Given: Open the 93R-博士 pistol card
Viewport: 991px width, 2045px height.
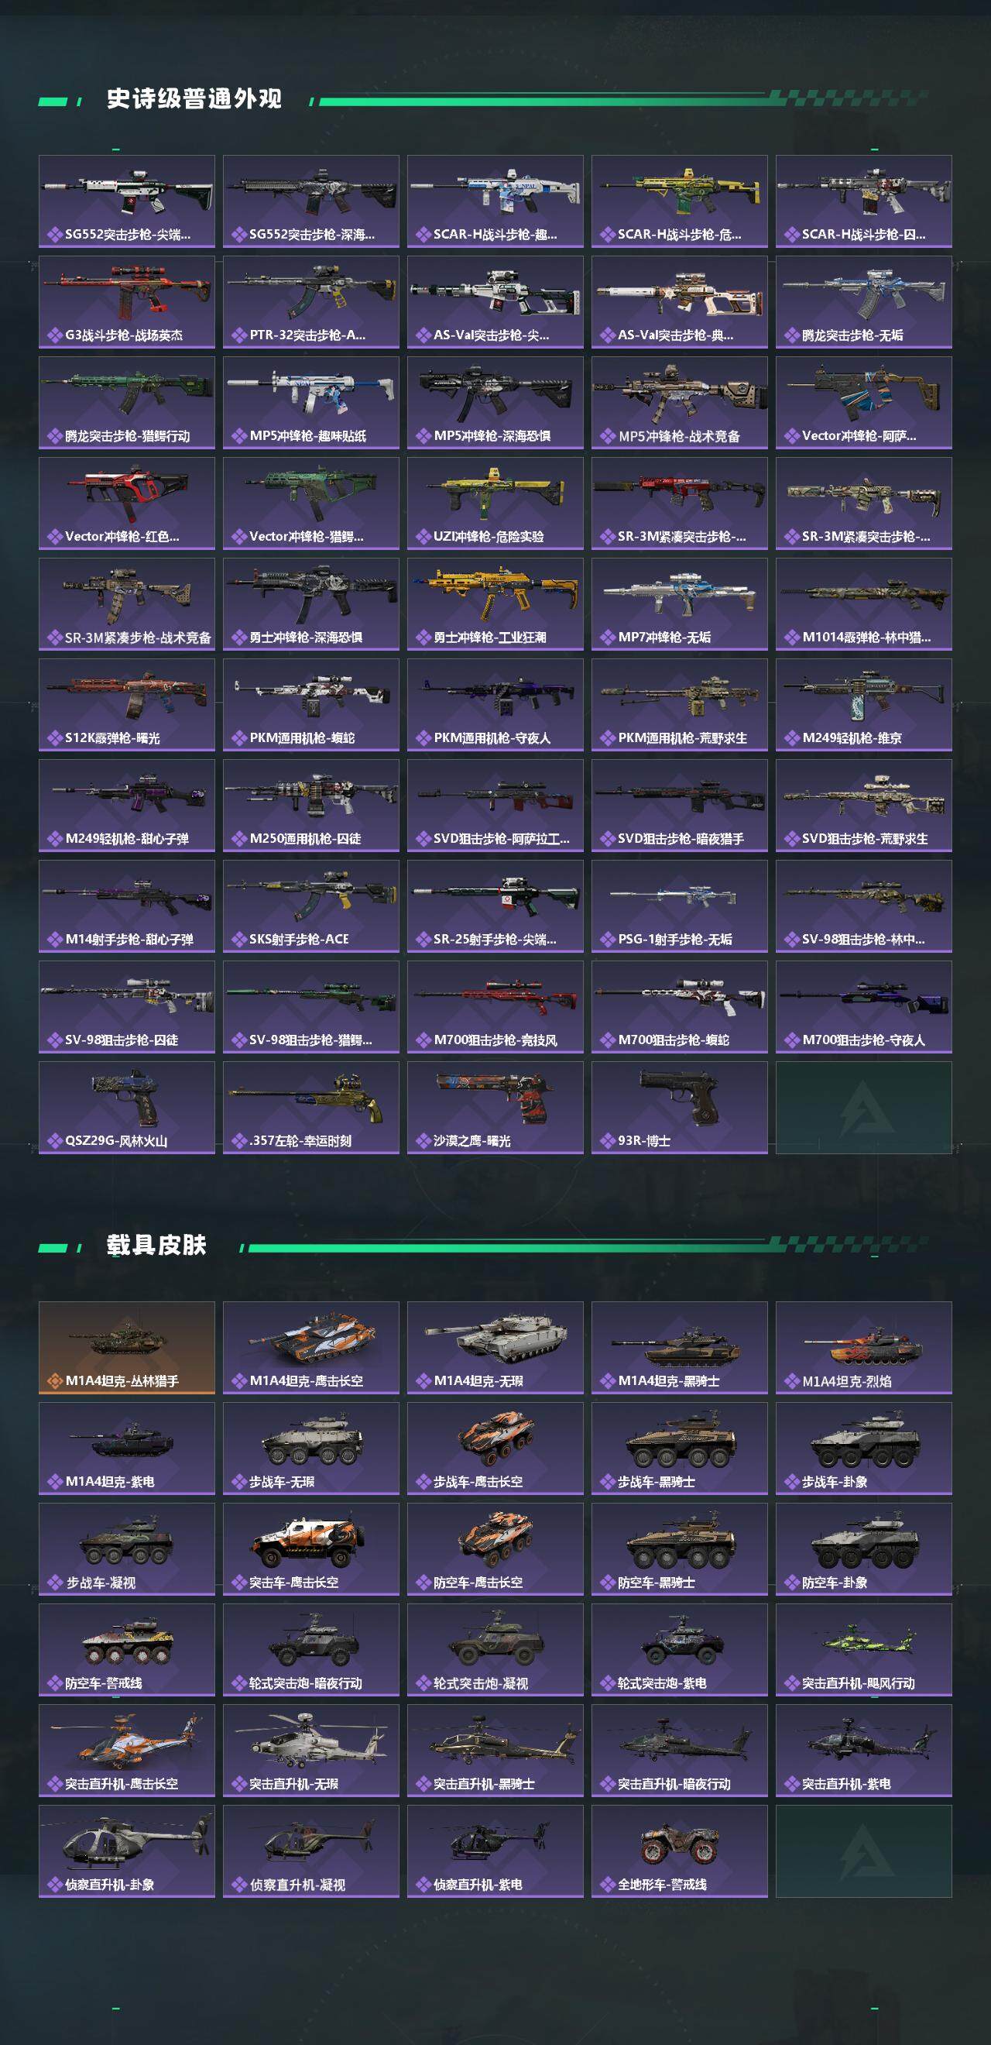Looking at the screenshot, I should coord(679,1108).
